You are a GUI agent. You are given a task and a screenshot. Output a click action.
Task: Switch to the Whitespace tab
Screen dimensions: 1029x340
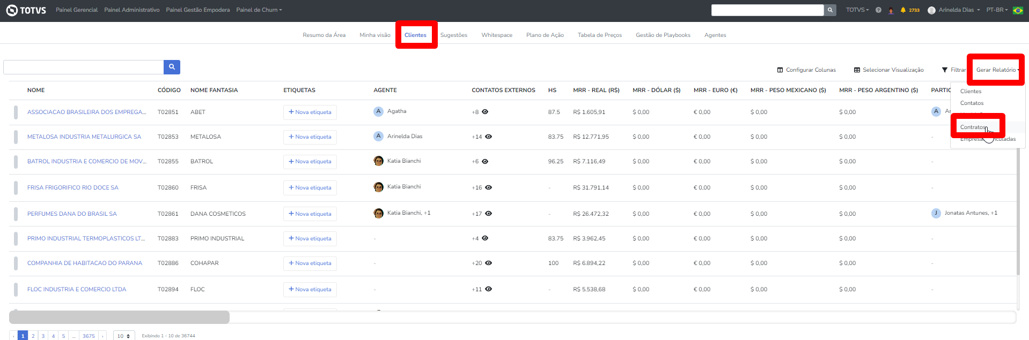pyautogui.click(x=497, y=35)
